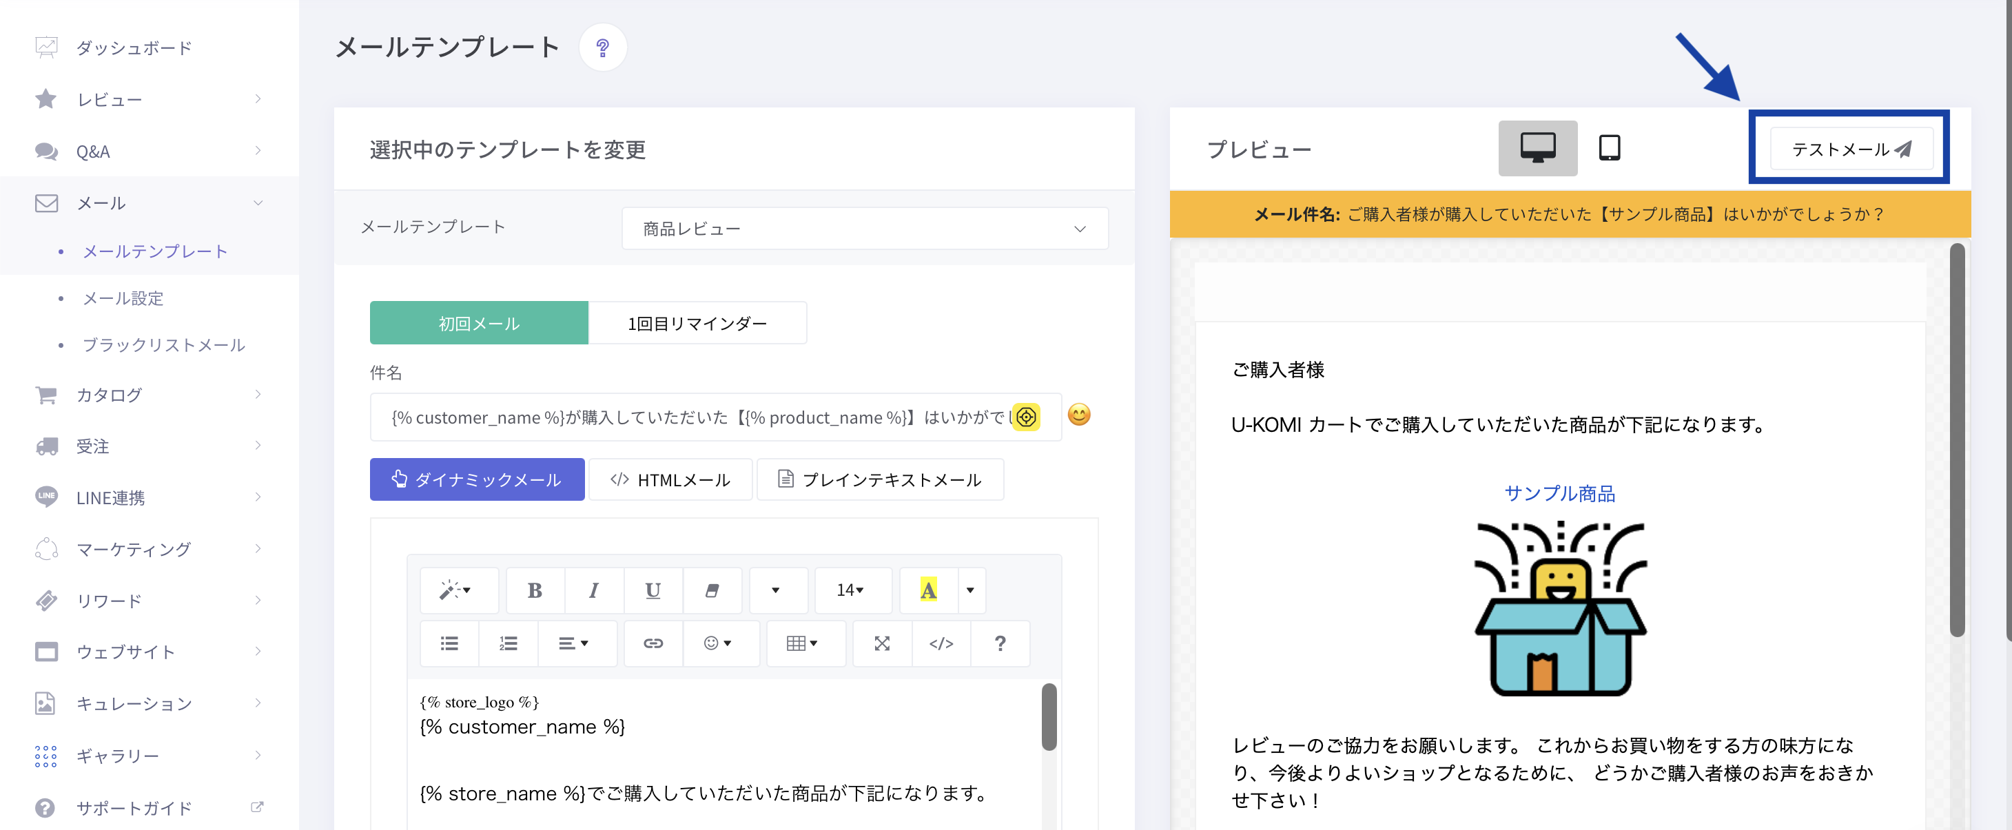
Task: Insert unordered bullet list
Action: point(449,643)
